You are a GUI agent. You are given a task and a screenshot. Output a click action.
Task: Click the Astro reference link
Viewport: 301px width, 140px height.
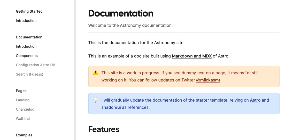(x=255, y=100)
